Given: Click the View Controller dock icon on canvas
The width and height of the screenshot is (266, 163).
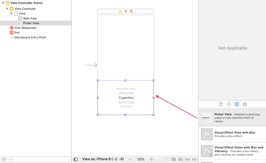Looking at the screenshot, I should click(x=120, y=11).
